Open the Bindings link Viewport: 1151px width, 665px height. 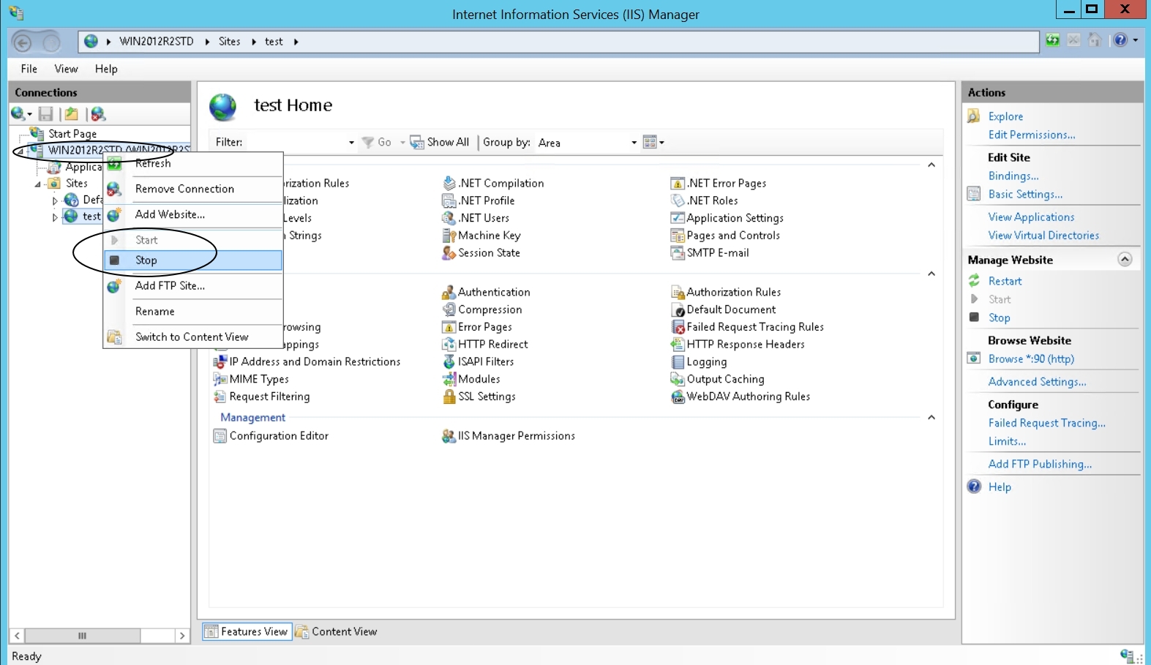click(x=1013, y=176)
